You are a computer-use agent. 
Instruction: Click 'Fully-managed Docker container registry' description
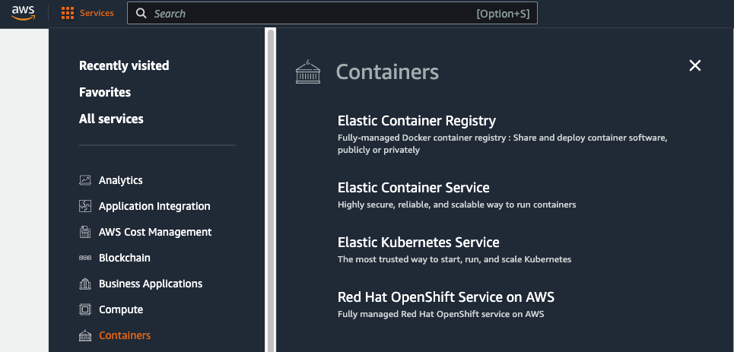[x=502, y=144]
